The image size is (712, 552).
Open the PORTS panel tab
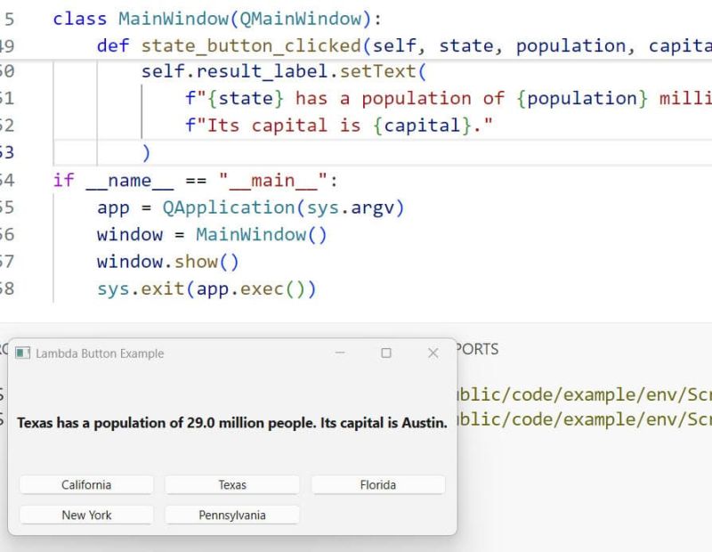pos(478,349)
